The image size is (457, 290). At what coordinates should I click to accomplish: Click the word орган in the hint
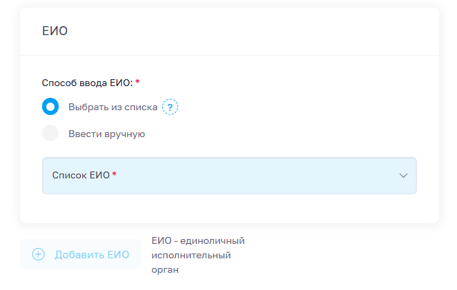coord(165,270)
